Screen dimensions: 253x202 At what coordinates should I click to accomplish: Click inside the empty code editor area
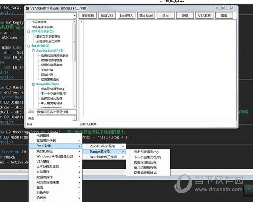(160, 70)
